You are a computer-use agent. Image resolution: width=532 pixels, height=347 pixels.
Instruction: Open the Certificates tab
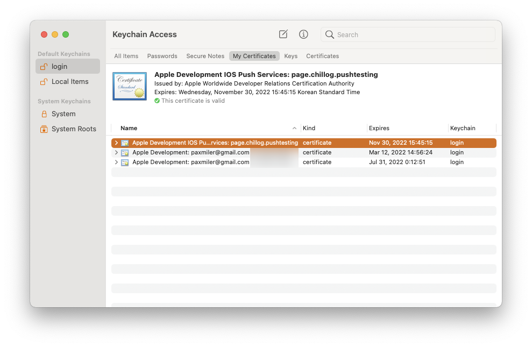(x=322, y=56)
